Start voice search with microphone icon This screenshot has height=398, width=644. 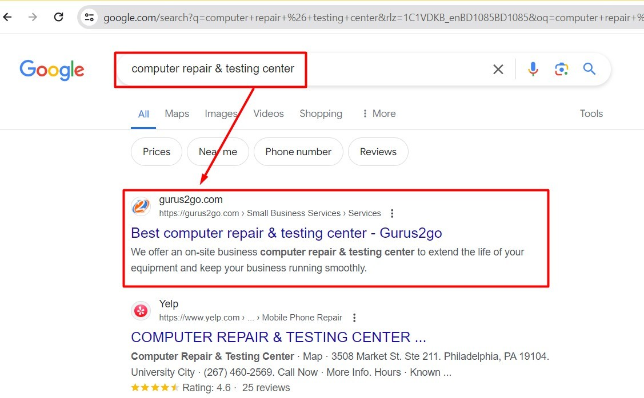[x=533, y=69]
